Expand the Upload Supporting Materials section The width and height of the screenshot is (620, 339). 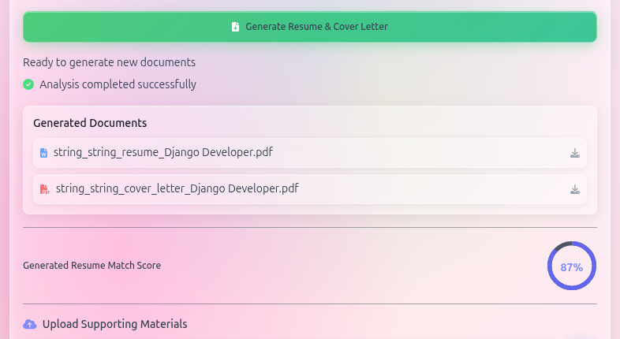point(114,324)
